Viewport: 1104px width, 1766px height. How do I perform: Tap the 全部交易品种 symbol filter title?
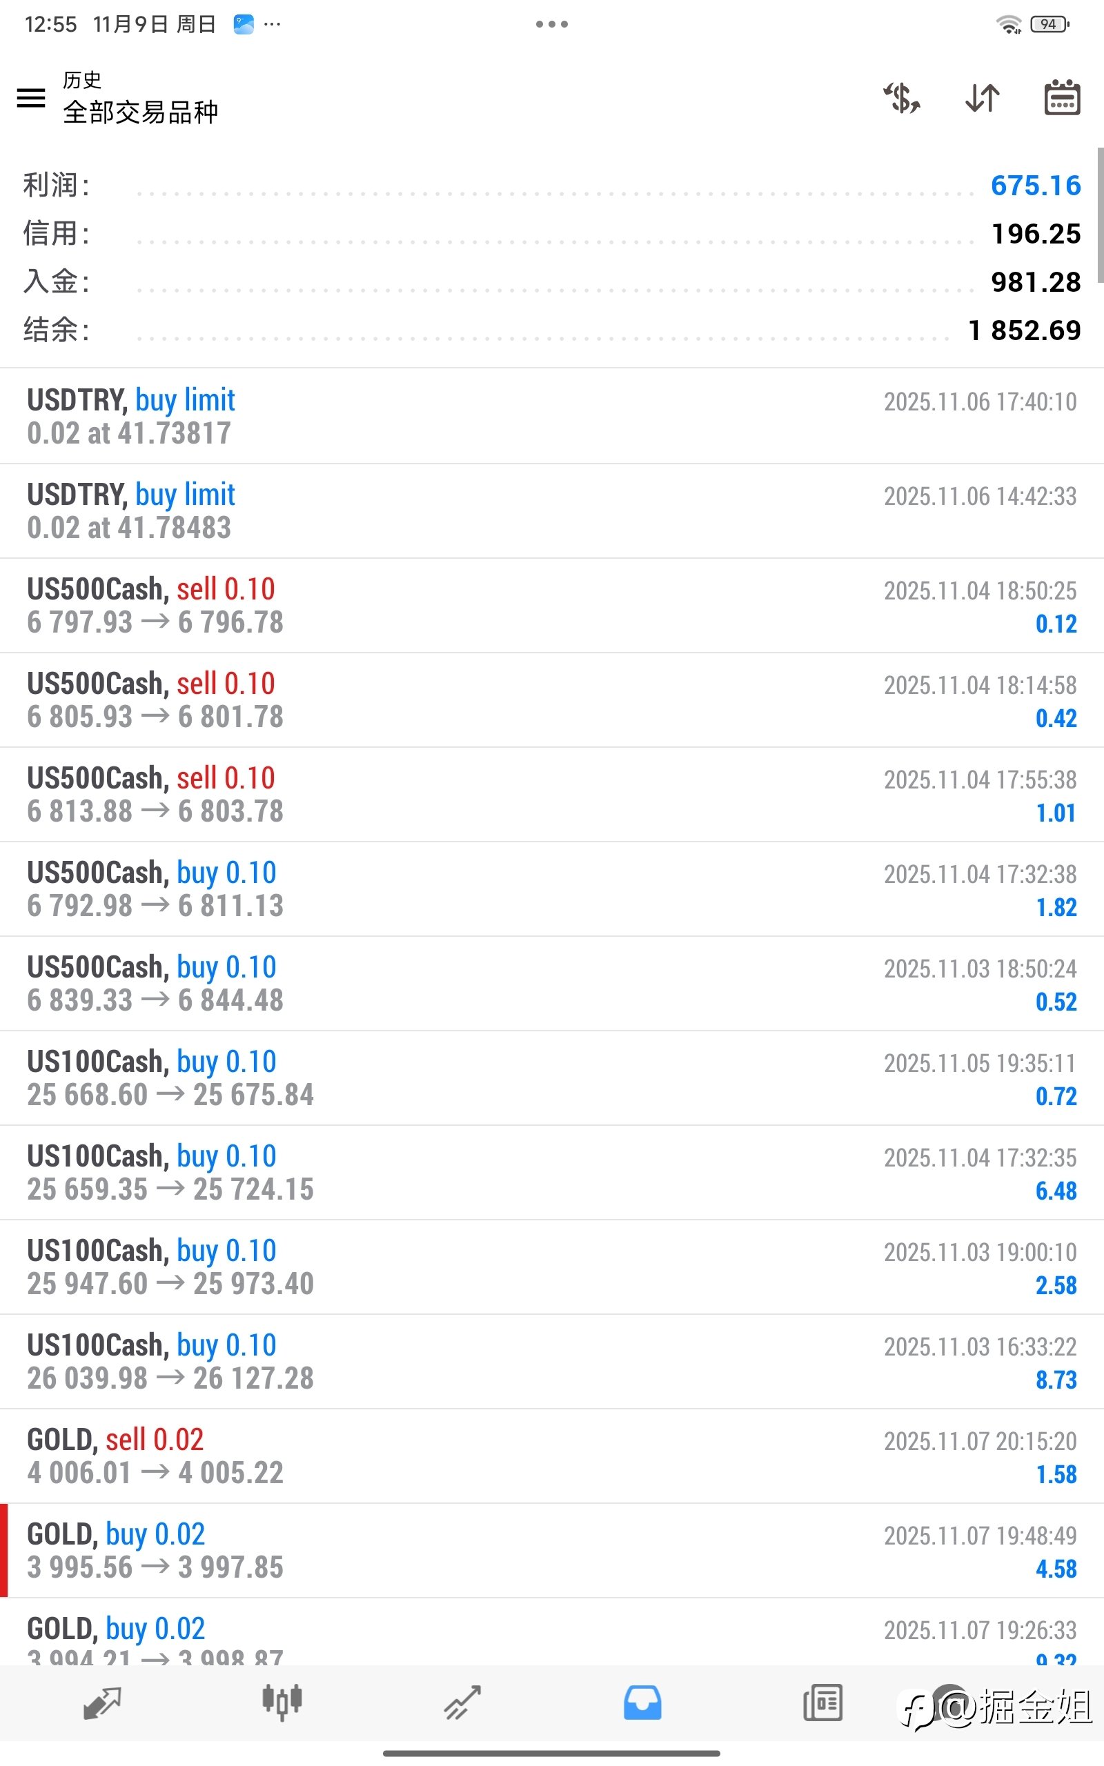pos(140,112)
